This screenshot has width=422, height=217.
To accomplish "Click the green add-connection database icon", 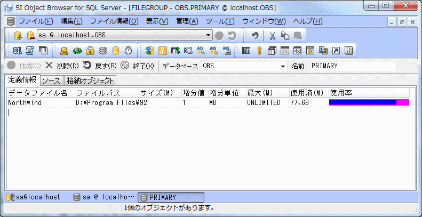I will pyautogui.click(x=18, y=36).
